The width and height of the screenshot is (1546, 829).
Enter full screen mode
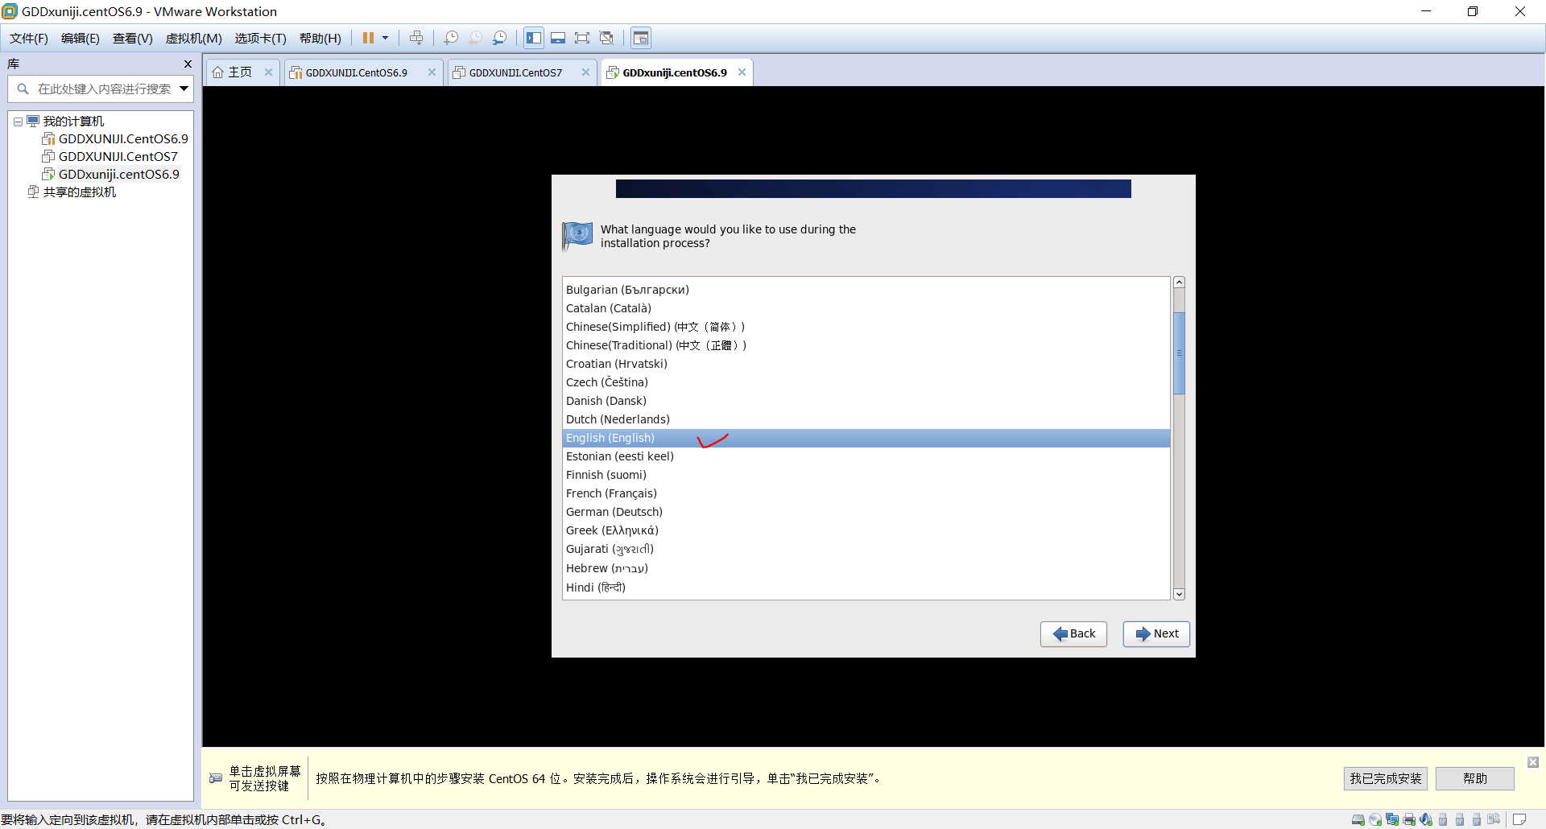pos(582,38)
